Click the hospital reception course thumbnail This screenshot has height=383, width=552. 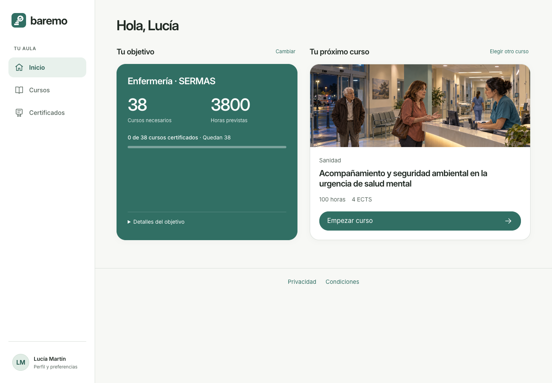420,106
